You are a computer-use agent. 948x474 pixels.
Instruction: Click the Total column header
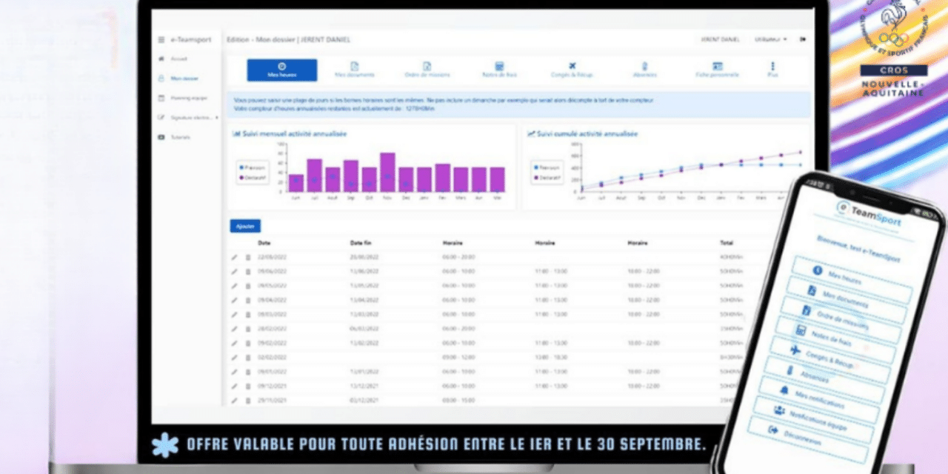point(727,242)
